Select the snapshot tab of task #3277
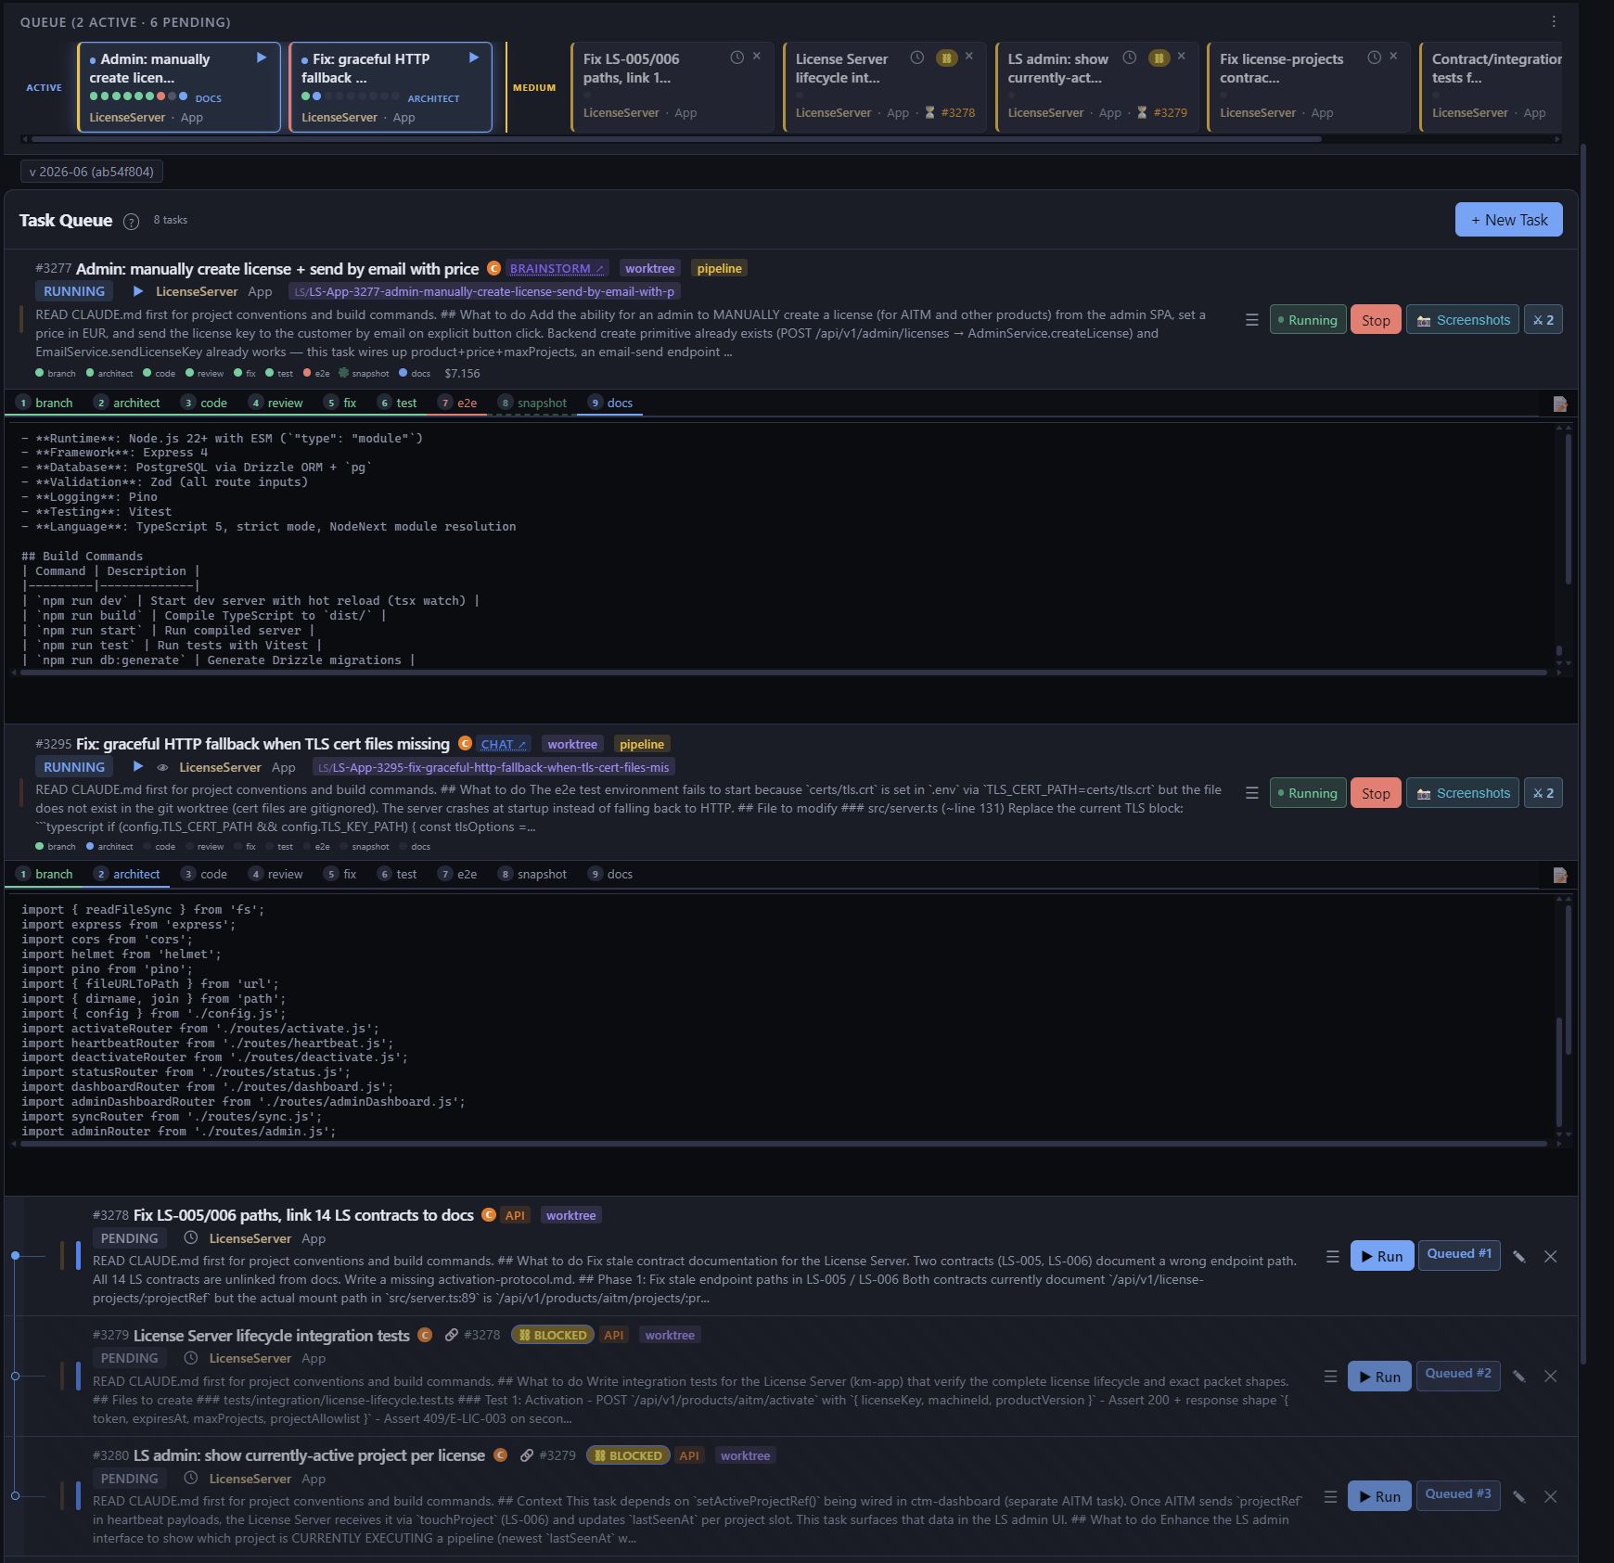The image size is (1614, 1563). click(x=532, y=403)
